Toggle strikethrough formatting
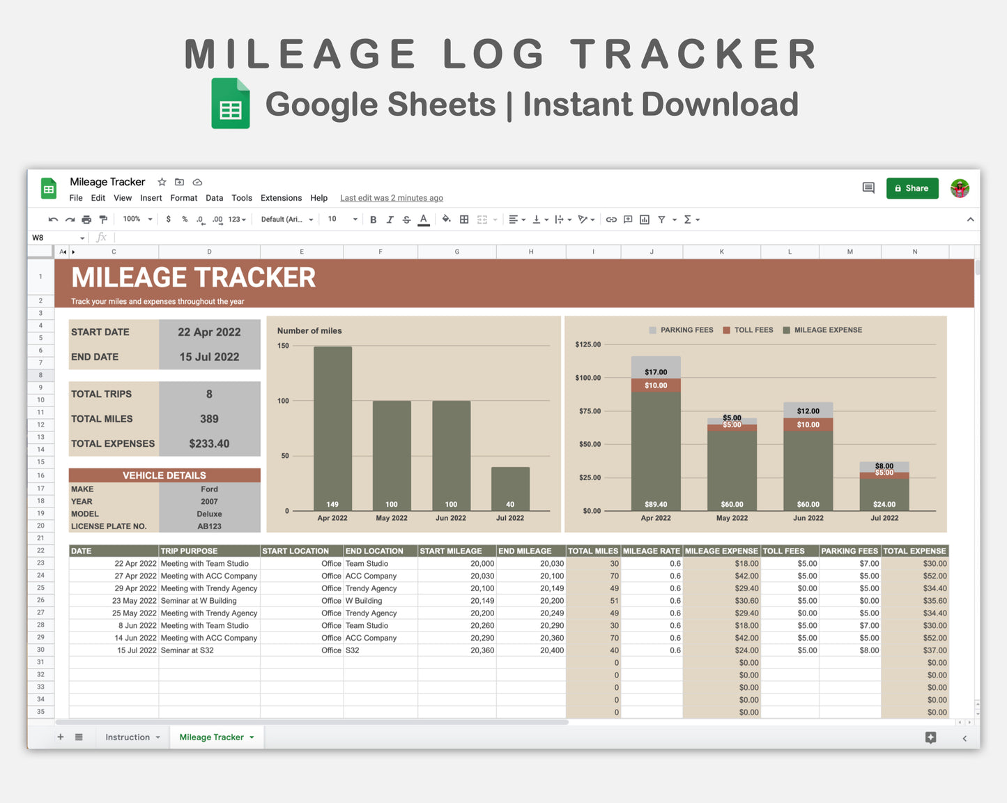The width and height of the screenshot is (1007, 803). [x=406, y=219]
